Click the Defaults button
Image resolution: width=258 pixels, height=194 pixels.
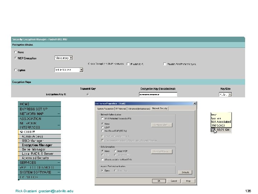coord(185,172)
